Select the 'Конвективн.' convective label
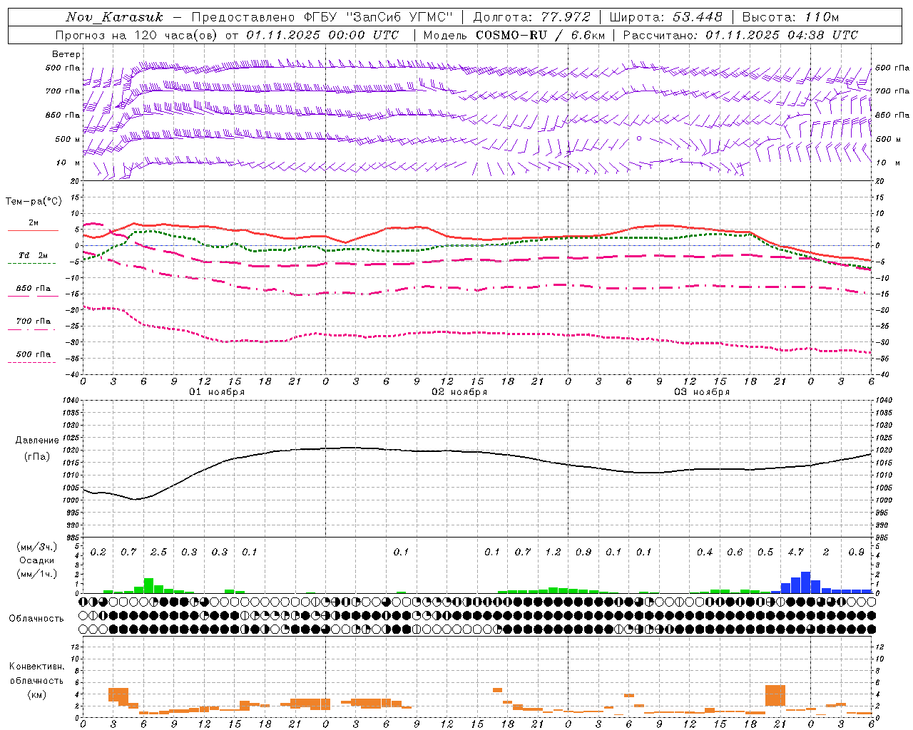The image size is (913, 730). 37,667
